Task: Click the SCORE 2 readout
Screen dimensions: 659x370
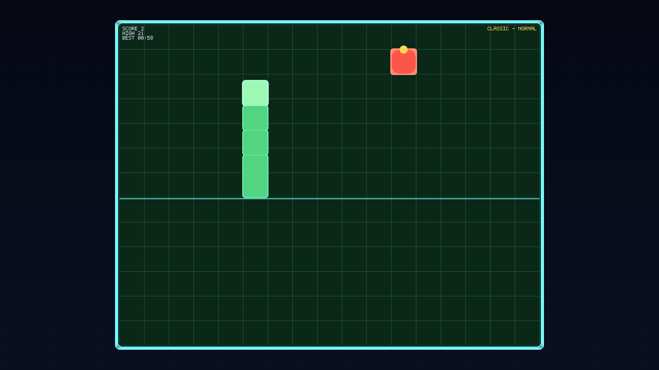Action: point(133,29)
